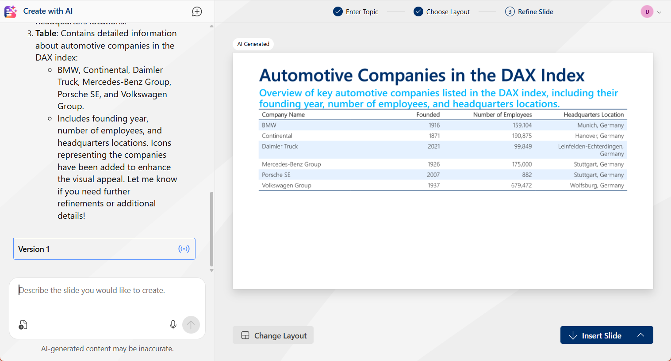Click the Headquarters Location header

click(x=594, y=114)
